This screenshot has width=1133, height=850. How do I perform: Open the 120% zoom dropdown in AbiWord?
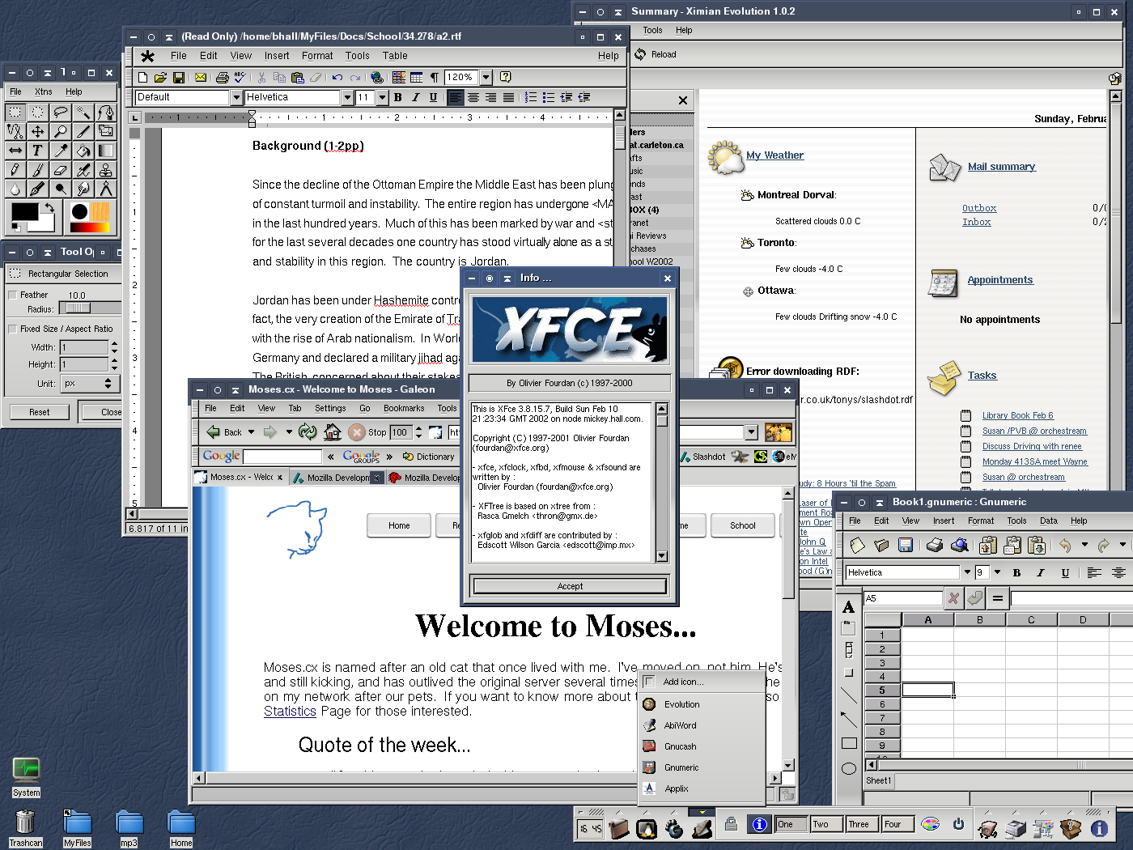tap(486, 78)
